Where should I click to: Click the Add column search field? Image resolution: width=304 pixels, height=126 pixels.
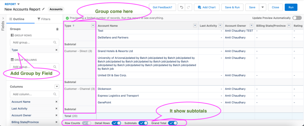pos(34,94)
